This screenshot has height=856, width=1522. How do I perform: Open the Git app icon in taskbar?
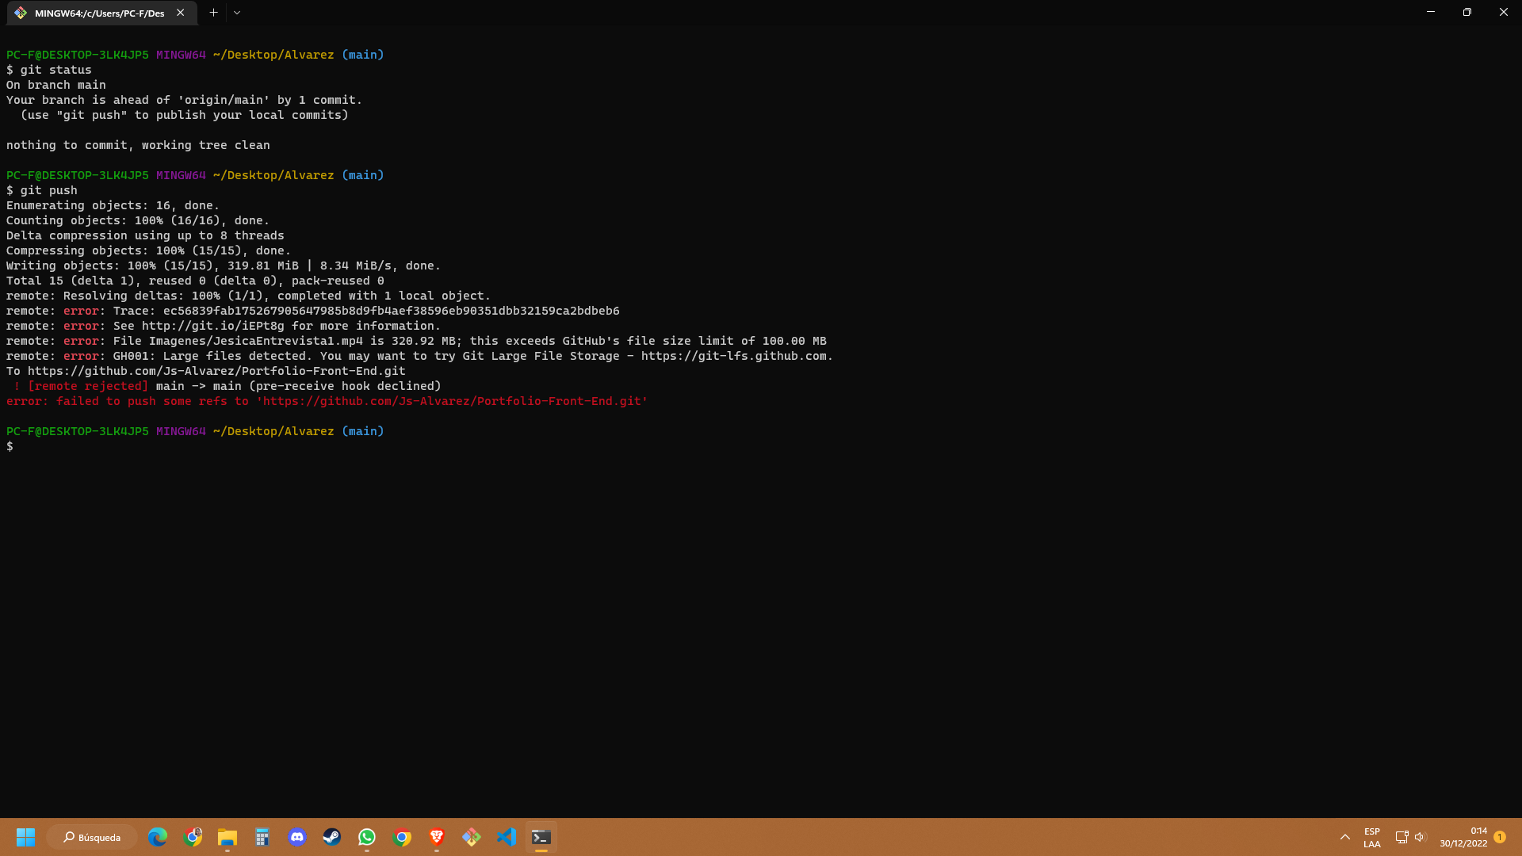(472, 837)
